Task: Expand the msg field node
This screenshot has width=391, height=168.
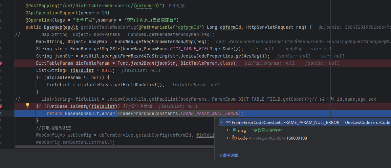Action: click(228, 130)
